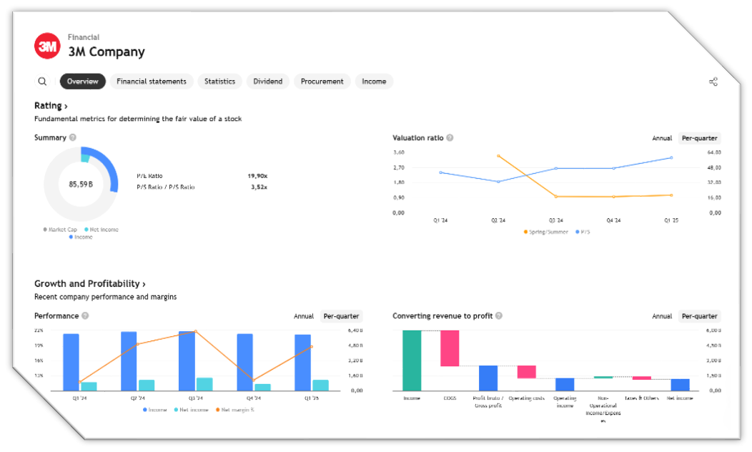Toggle Spring/Summer legend in Valuation chart
The height and width of the screenshot is (452, 752).
546,232
